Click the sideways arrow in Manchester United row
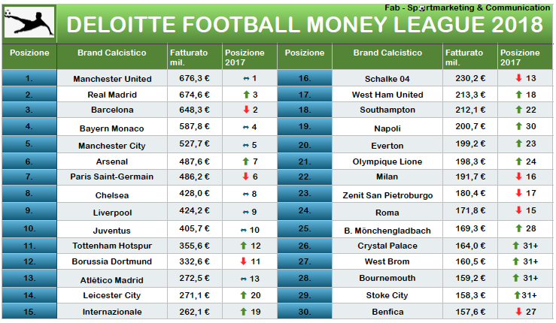 (247, 79)
